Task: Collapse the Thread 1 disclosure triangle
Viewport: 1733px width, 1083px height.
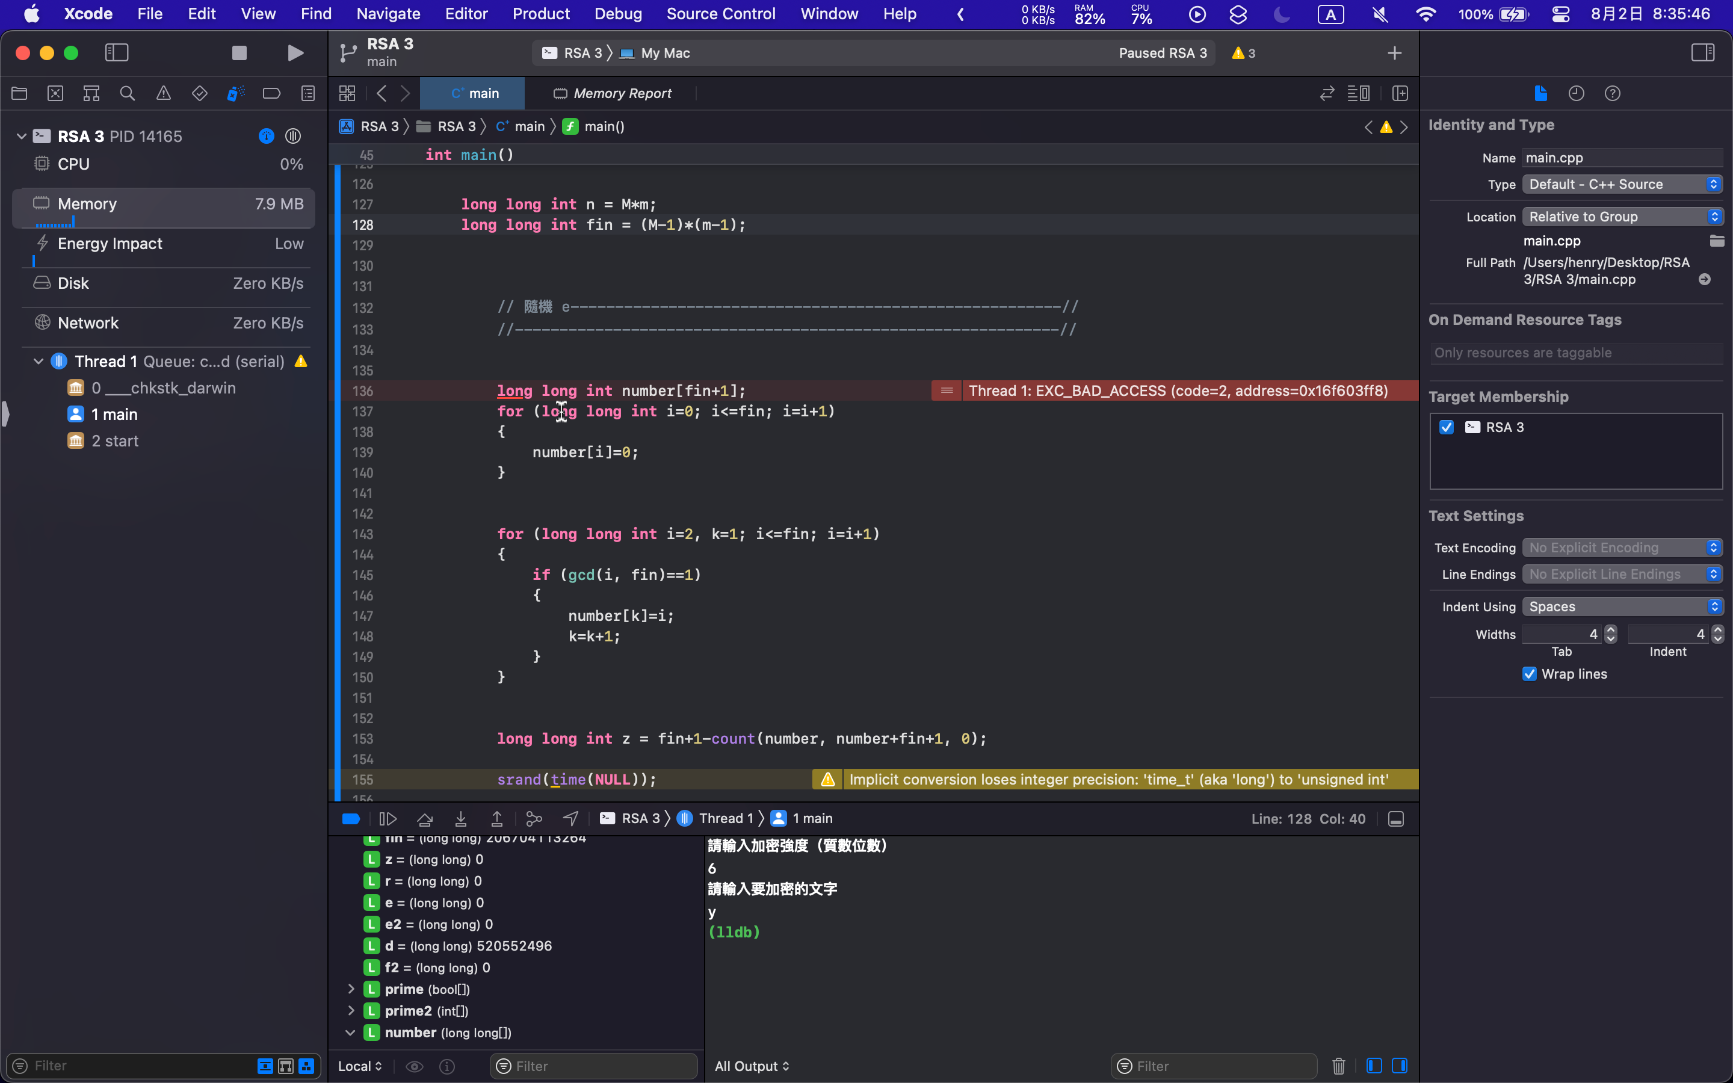Action: (x=39, y=361)
